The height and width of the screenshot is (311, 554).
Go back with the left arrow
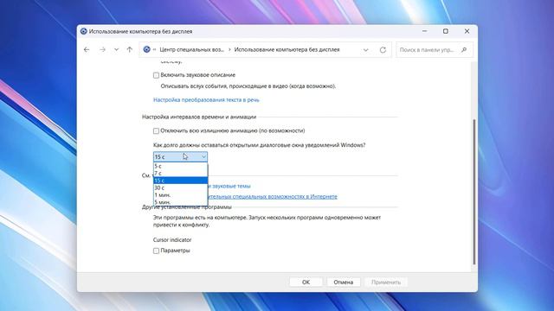pos(87,50)
